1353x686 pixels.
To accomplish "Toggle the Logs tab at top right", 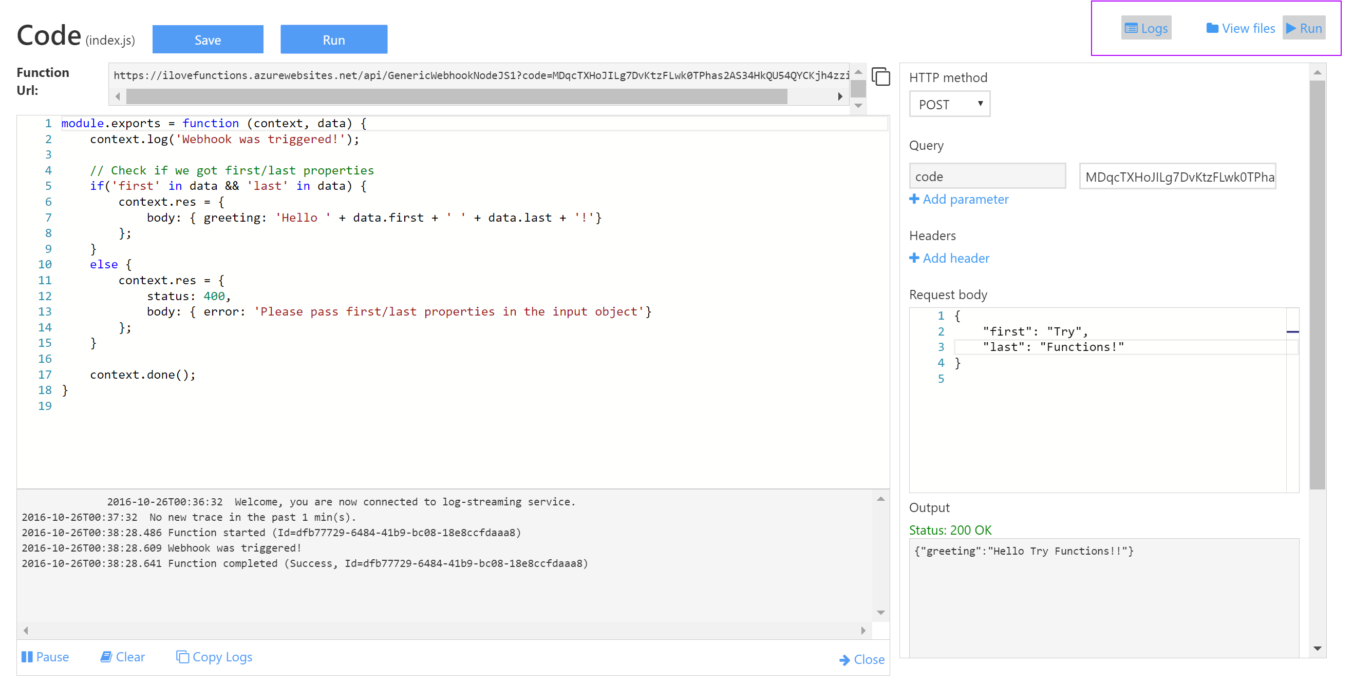I will pyautogui.click(x=1146, y=28).
